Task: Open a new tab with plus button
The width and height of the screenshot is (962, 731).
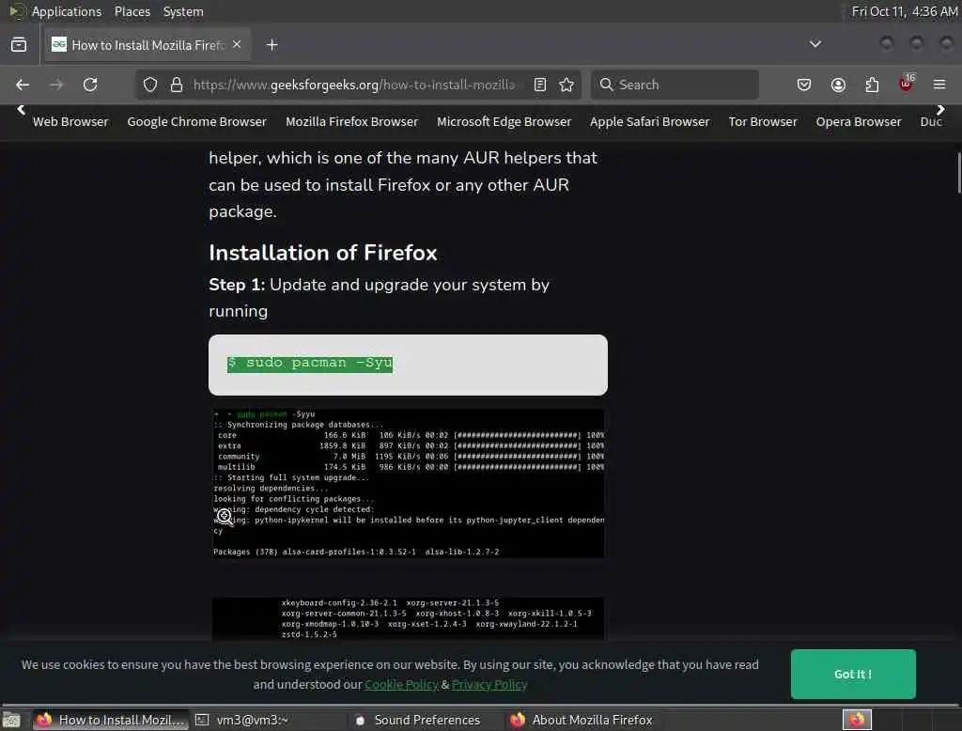Action: [272, 45]
